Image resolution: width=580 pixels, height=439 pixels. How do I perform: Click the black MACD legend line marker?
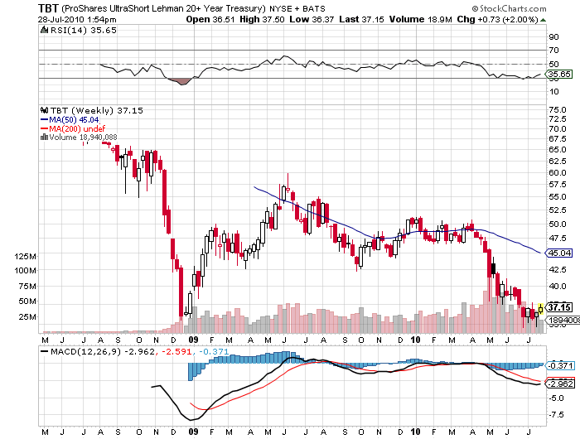point(45,351)
